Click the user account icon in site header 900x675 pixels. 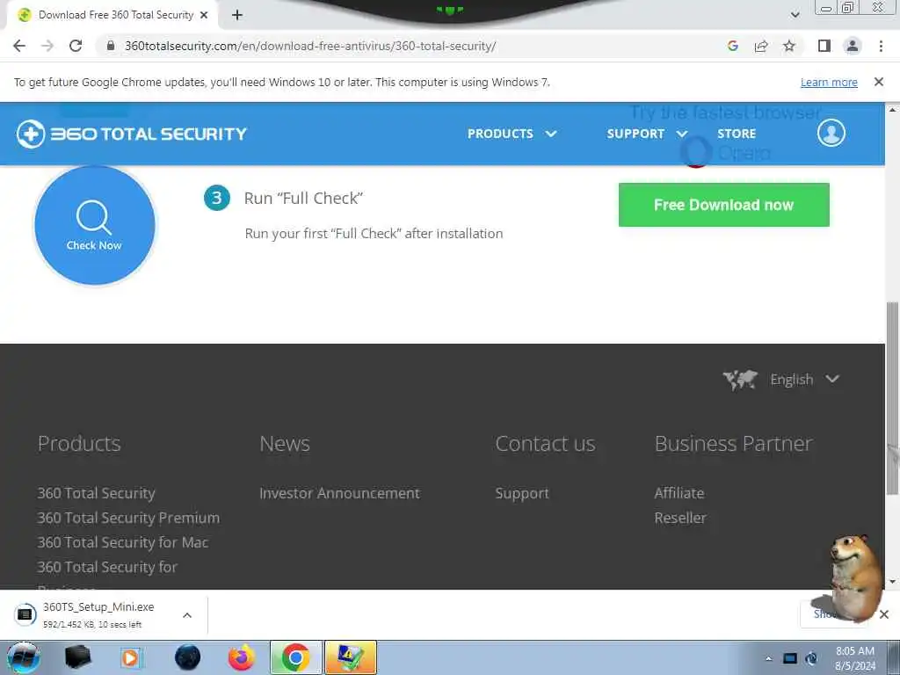coord(831,134)
